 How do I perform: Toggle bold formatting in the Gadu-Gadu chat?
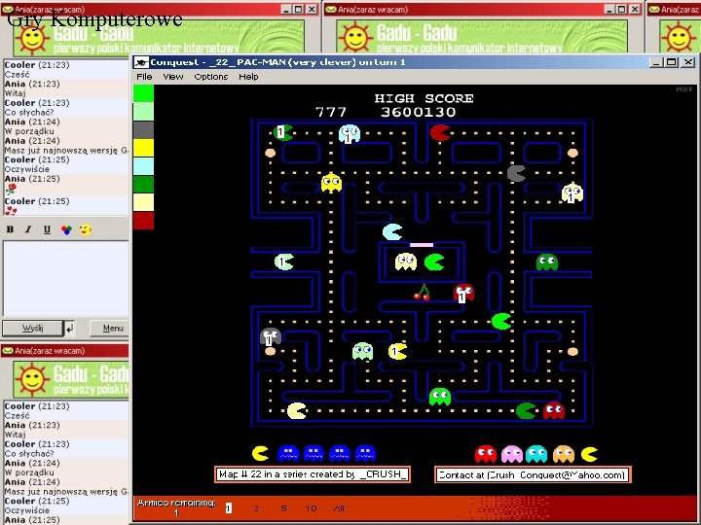[x=10, y=229]
